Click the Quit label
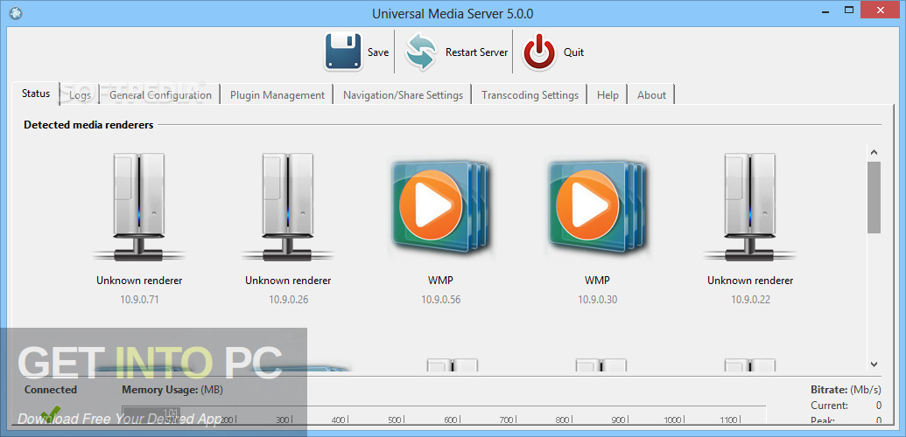This screenshot has height=437, width=906. click(573, 52)
